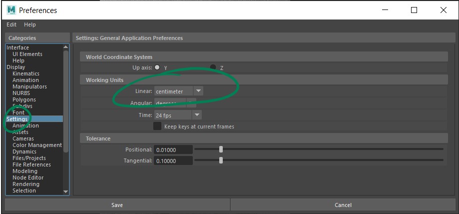The image size is (459, 214).
Task: Open the Edit menu
Action: [11, 24]
